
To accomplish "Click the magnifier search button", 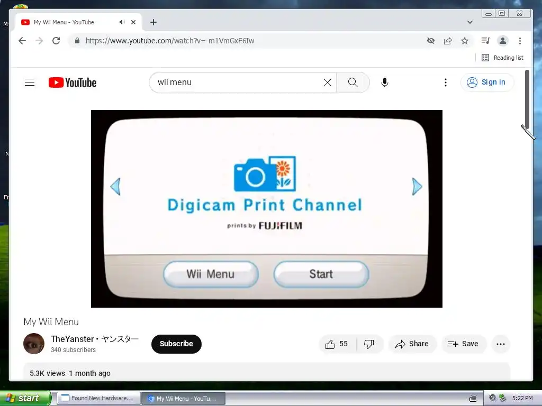I will [353, 82].
